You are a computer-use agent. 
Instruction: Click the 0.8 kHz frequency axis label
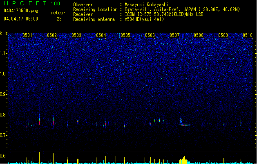[4, 115]
